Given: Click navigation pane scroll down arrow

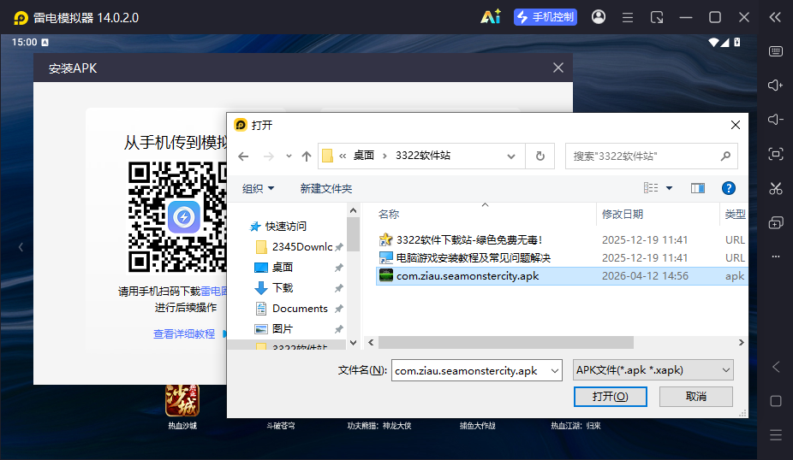Looking at the screenshot, I should (x=353, y=343).
